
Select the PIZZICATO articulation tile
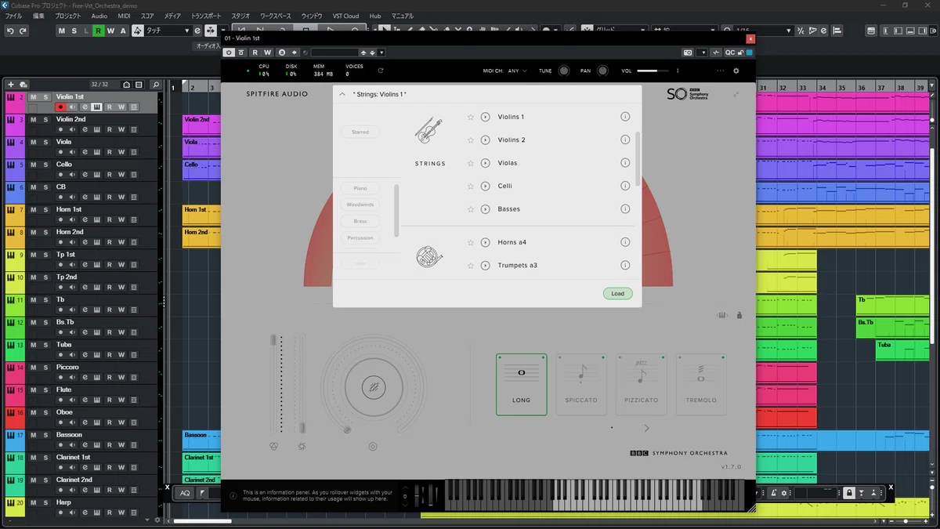pos(642,384)
